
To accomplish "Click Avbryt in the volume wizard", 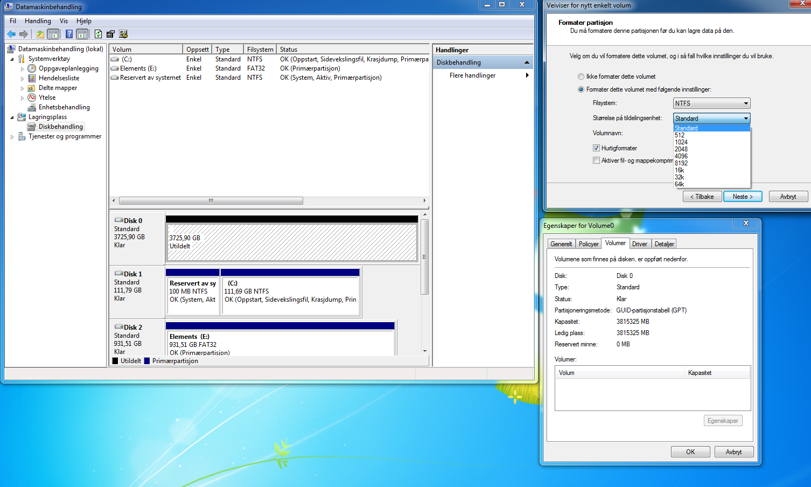I will (788, 197).
